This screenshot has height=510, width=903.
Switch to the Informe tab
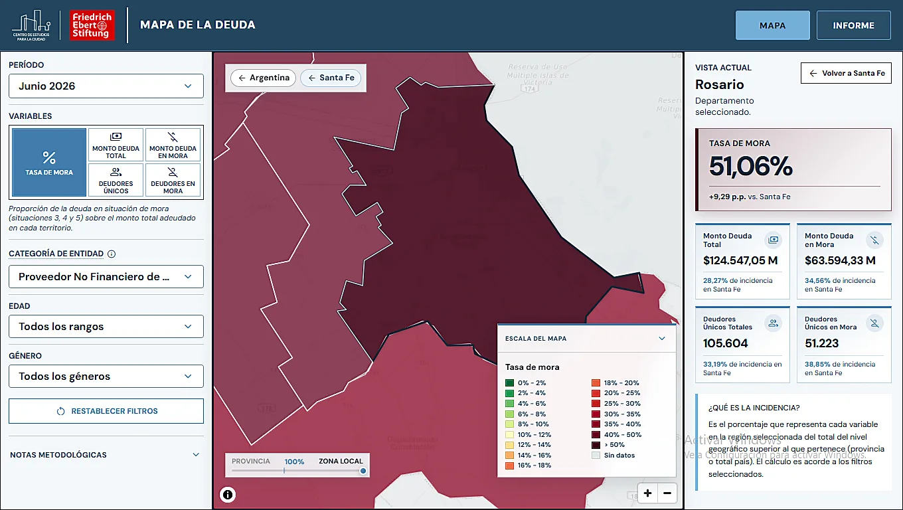click(853, 25)
